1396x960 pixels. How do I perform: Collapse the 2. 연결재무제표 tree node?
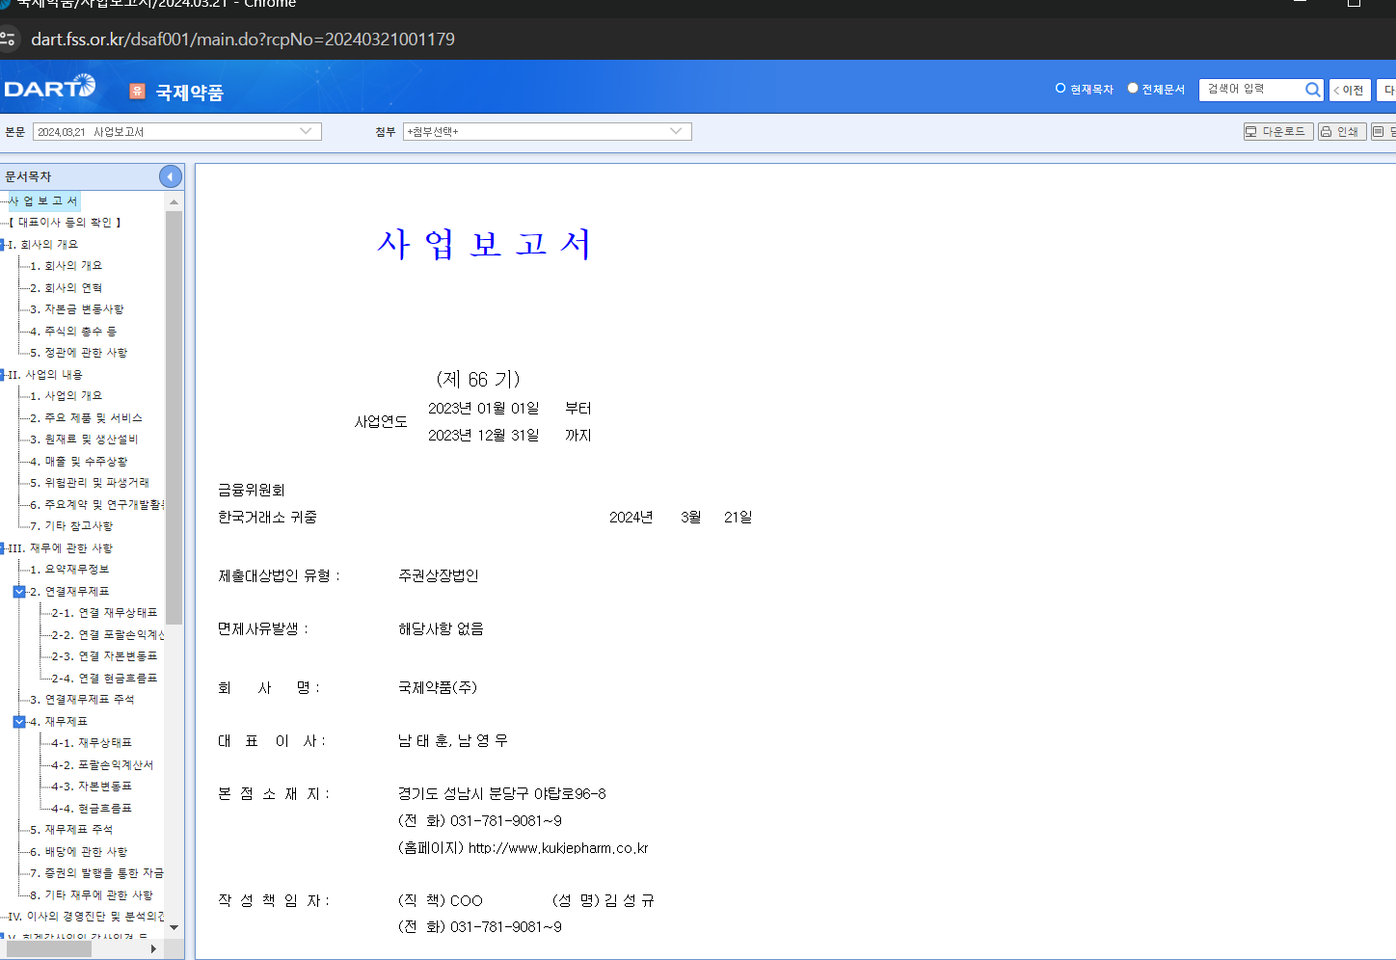[x=19, y=591]
